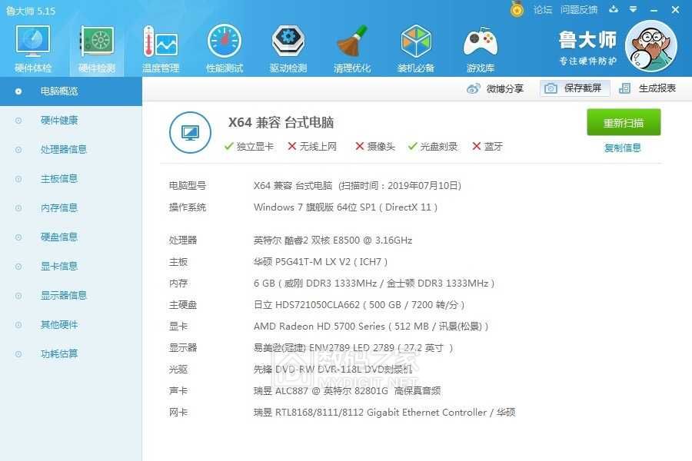Select the 硬件检测 hardware detection icon
Viewport: 692px width, 461px height.
tap(97, 48)
